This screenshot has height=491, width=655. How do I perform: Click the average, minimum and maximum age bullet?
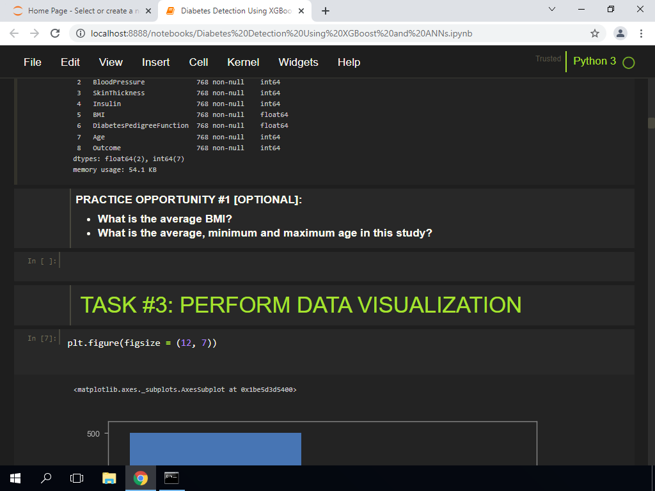[x=265, y=233]
